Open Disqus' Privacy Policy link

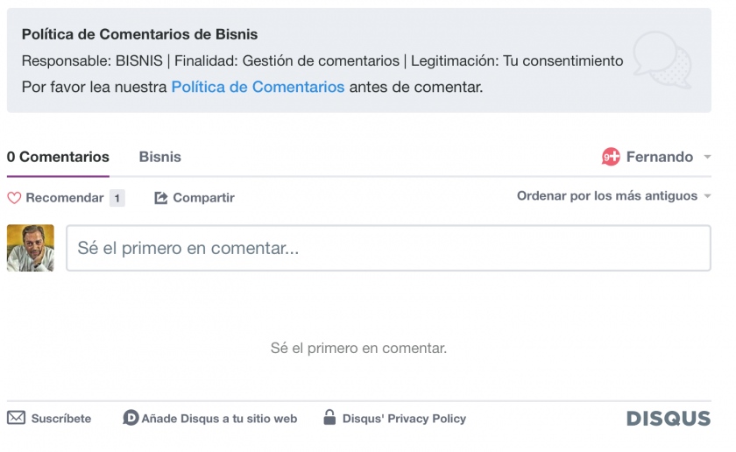click(x=404, y=419)
